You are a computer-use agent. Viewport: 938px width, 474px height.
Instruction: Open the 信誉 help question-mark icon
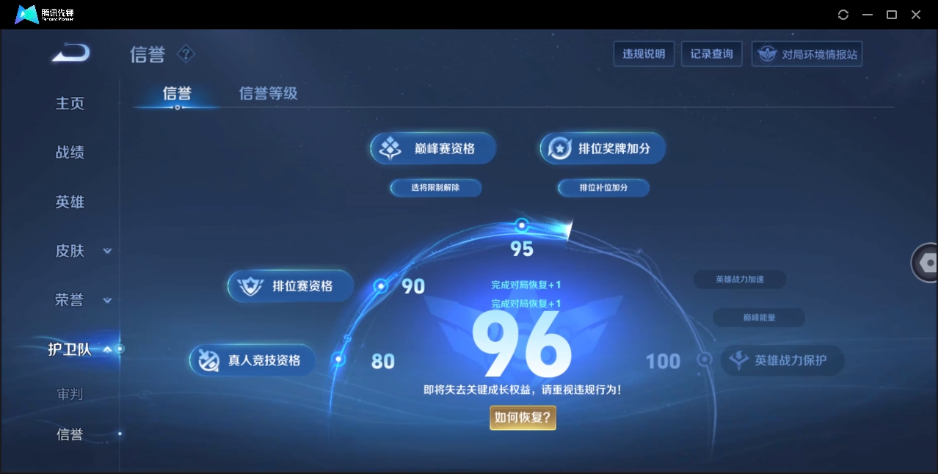tap(186, 54)
